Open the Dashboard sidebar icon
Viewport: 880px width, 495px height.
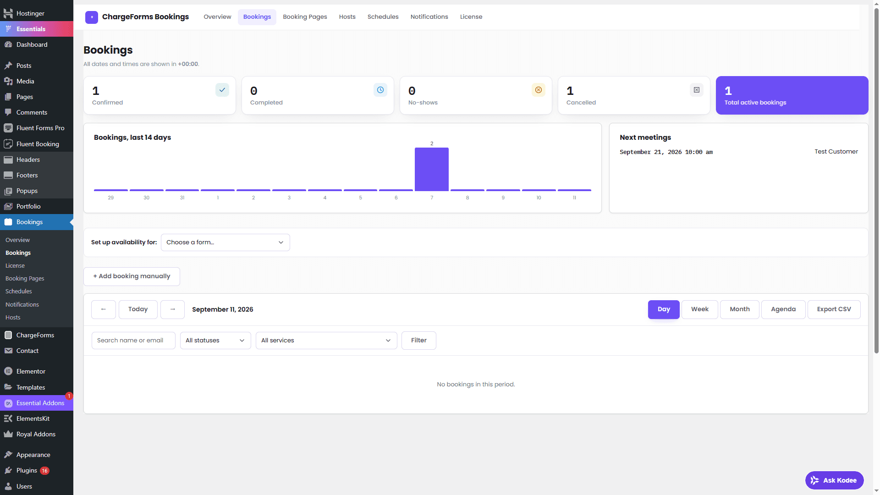(8, 44)
